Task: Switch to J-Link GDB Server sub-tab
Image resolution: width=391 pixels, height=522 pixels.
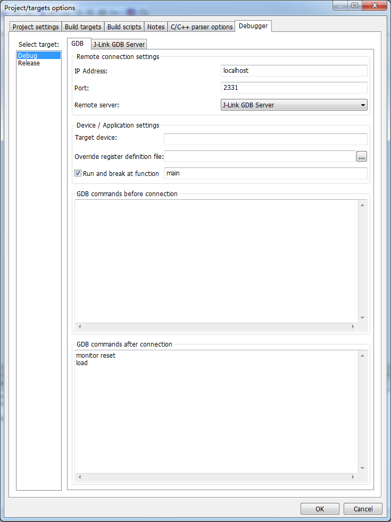Action: click(x=119, y=44)
